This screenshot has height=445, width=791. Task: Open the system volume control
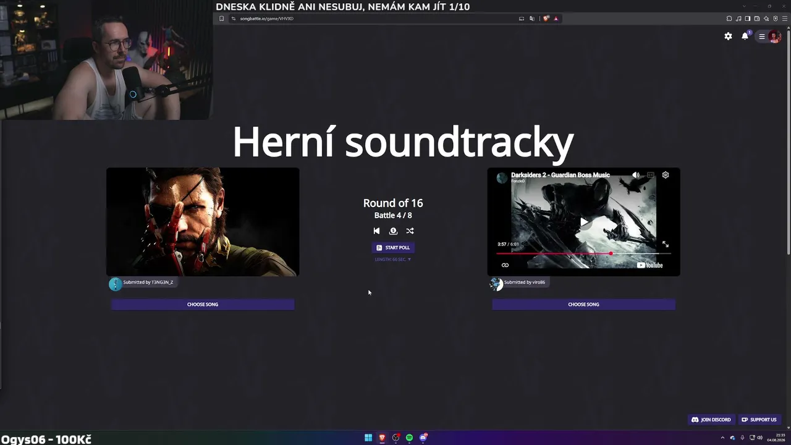(759, 438)
